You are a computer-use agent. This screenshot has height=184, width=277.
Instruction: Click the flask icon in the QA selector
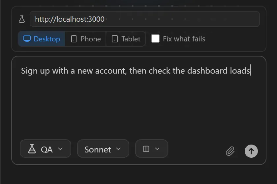(32, 149)
